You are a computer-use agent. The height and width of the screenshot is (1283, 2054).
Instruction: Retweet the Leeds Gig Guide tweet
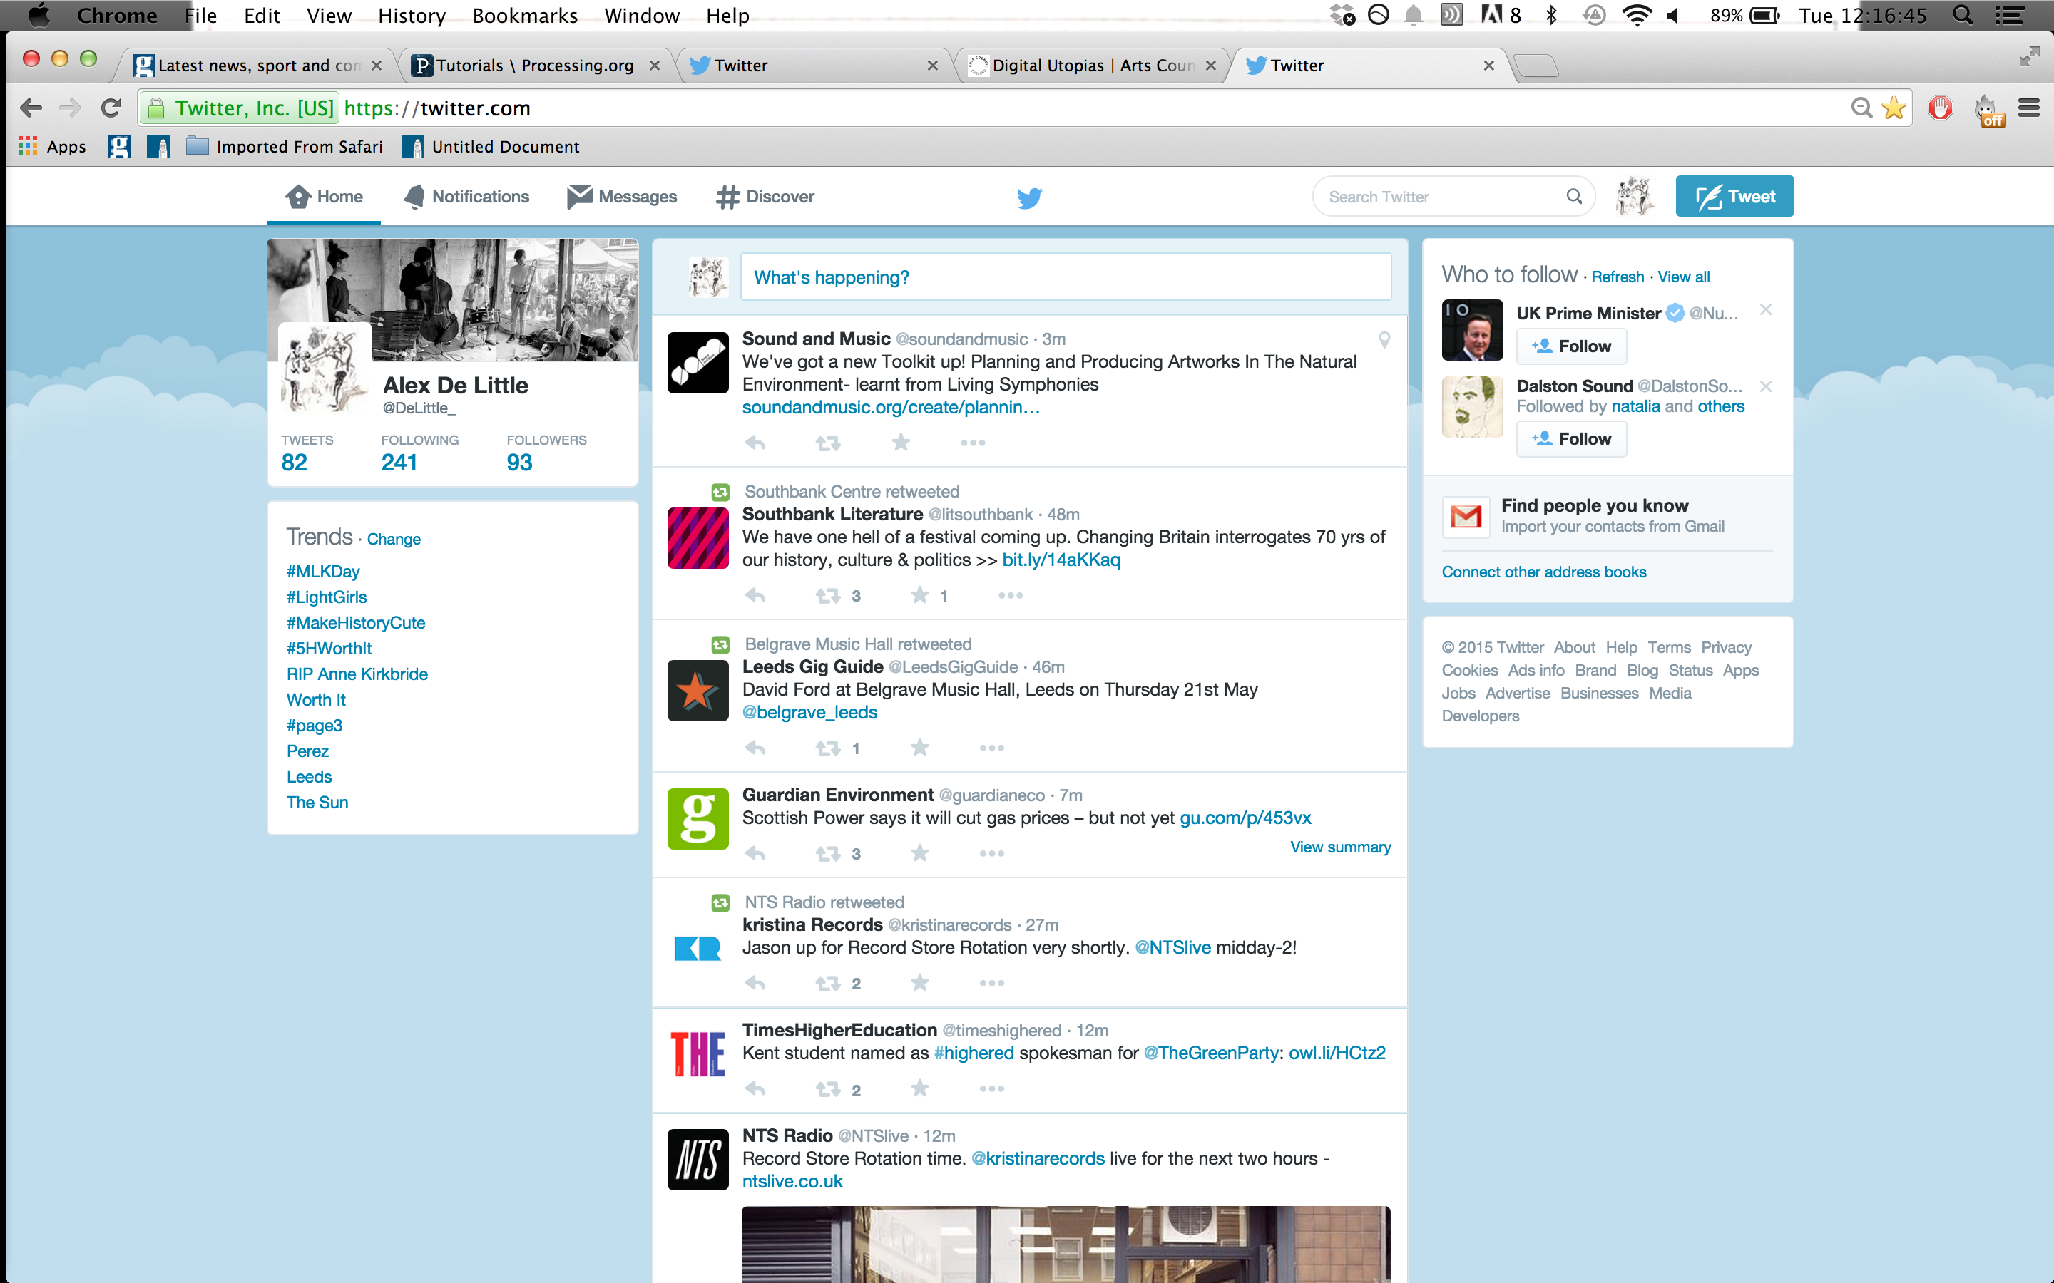pyautogui.click(x=829, y=748)
